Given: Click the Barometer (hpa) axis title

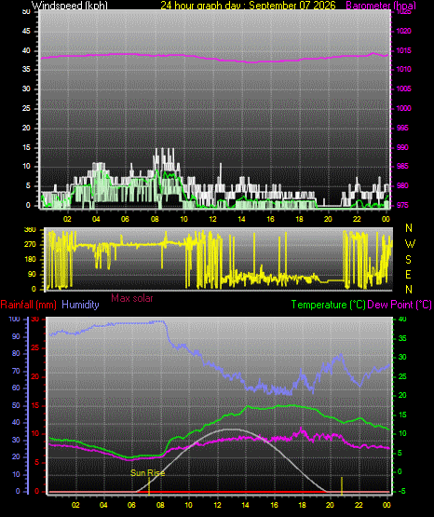Looking at the screenshot, I should (381, 6).
